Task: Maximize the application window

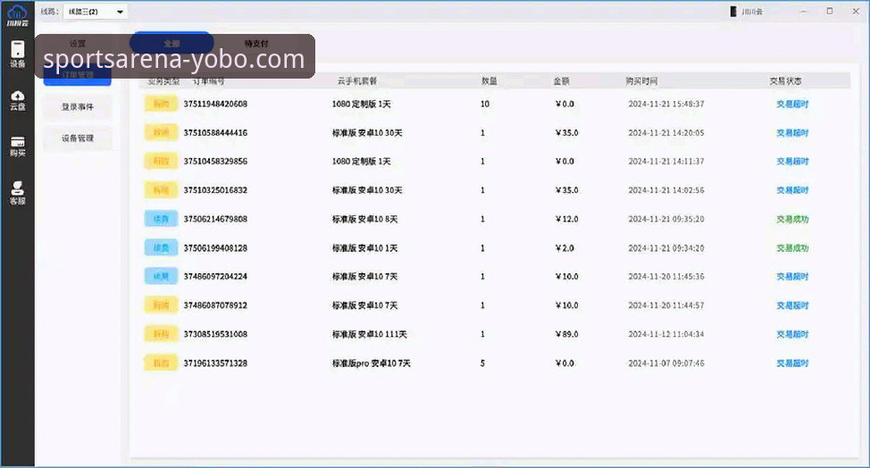Action: (x=829, y=12)
